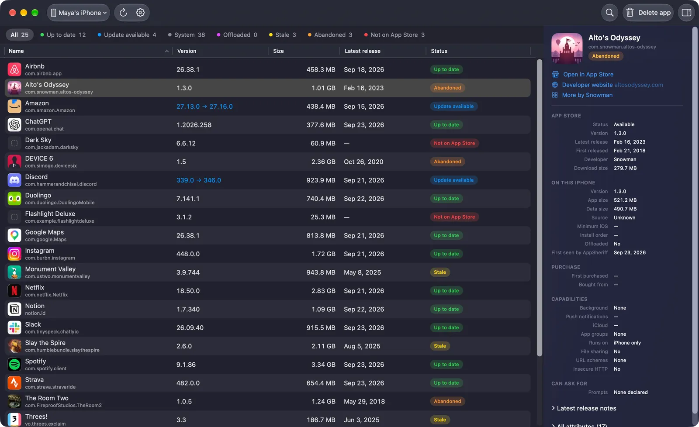Click the Duolingo app icon
The width and height of the screenshot is (699, 427).
14,199
